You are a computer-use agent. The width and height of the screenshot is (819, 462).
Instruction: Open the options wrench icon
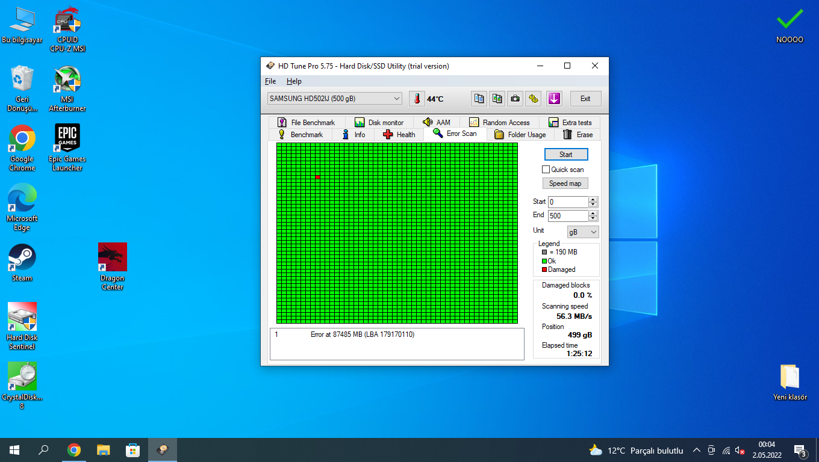click(533, 99)
